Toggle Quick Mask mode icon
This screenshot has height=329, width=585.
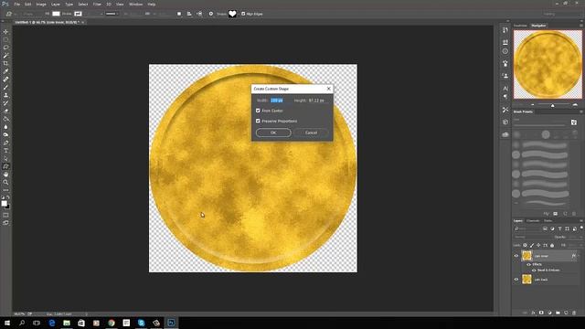pyautogui.click(x=5, y=216)
